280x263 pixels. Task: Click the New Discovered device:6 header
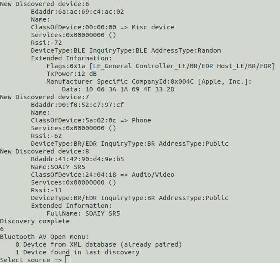(x=44, y=4)
